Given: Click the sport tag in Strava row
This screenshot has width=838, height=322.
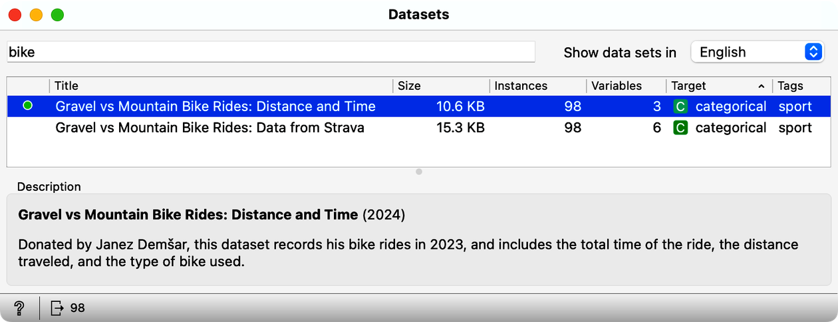Looking at the screenshot, I should [795, 128].
